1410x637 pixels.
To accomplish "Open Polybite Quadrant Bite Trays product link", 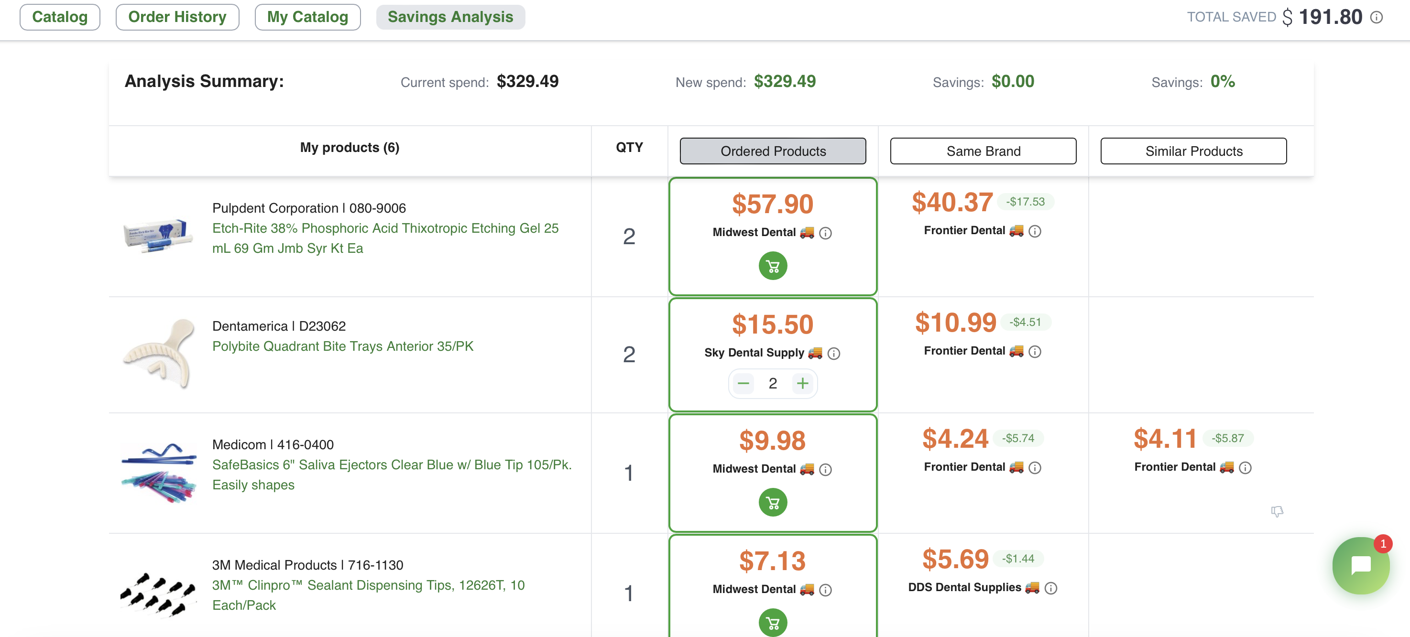I will pos(343,346).
